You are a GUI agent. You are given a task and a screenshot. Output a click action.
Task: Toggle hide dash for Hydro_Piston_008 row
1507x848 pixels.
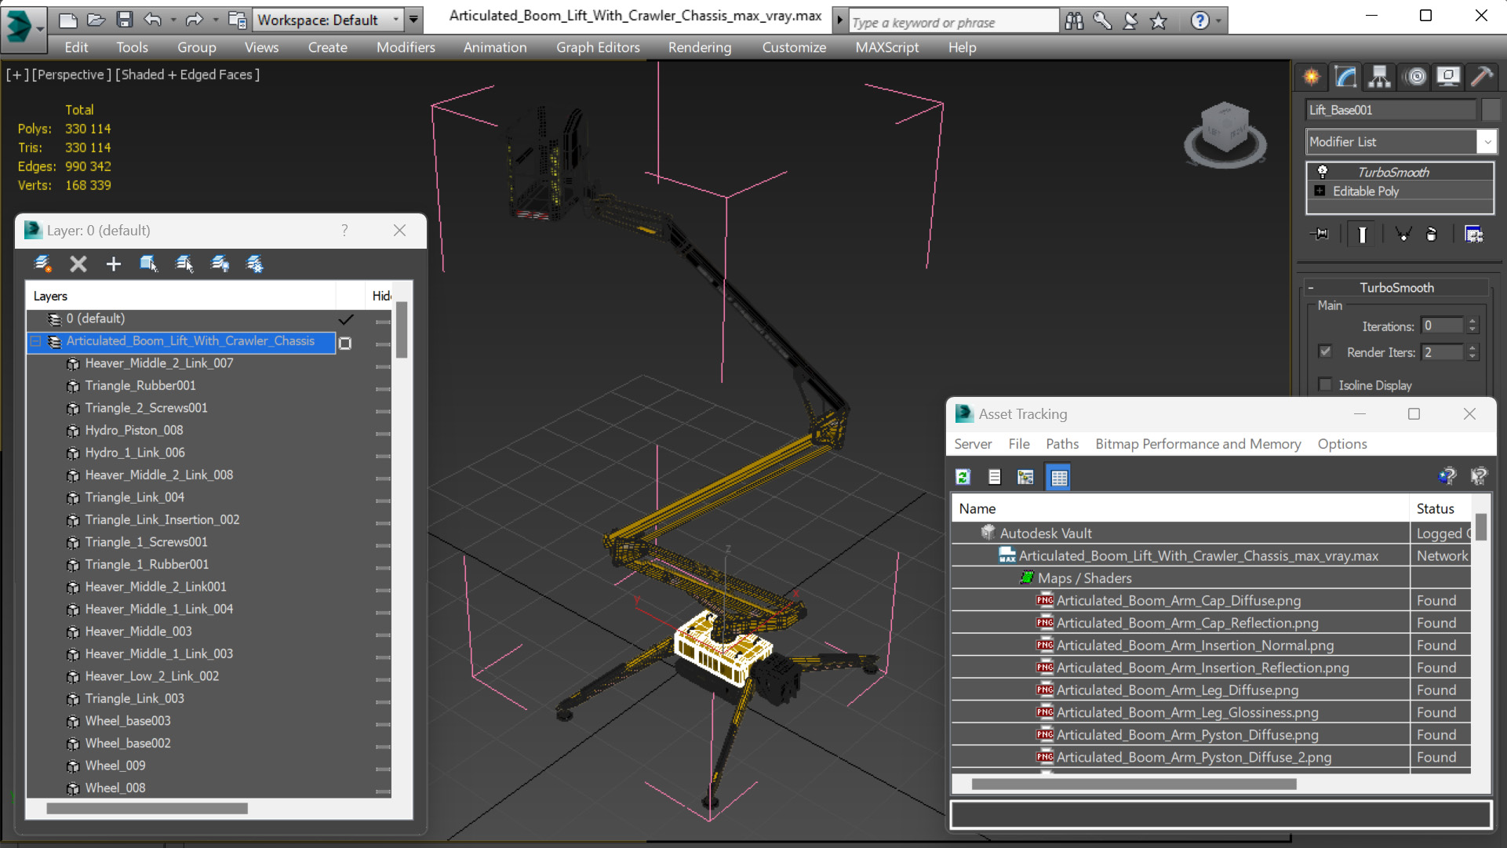pos(382,433)
